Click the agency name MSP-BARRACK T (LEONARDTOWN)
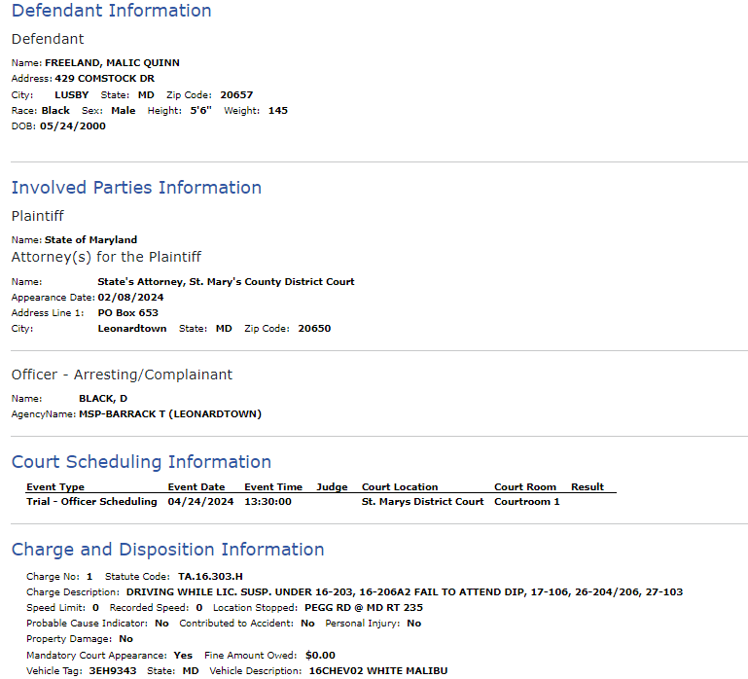This screenshot has width=748, height=679. pyautogui.click(x=170, y=414)
